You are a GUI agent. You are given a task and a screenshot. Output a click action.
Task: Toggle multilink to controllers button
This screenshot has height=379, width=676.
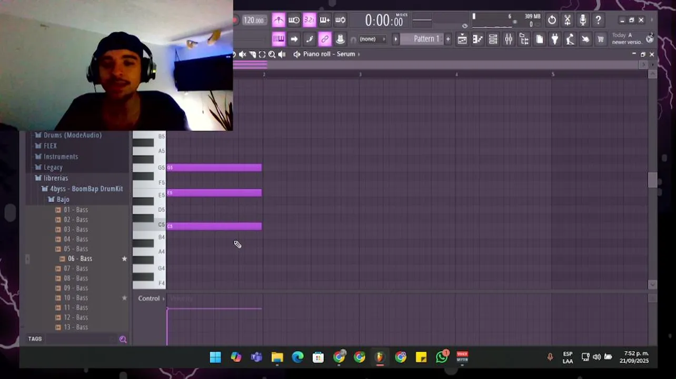coord(325,39)
